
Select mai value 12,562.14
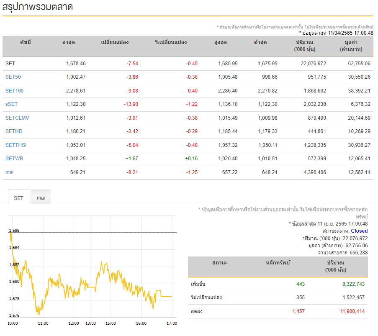point(359,172)
